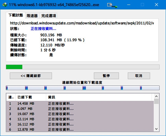Minimize the download window
166x136 pixels.
pos(129,5)
